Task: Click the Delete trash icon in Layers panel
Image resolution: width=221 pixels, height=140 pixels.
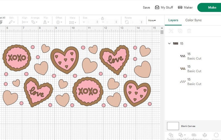Action: point(189,31)
